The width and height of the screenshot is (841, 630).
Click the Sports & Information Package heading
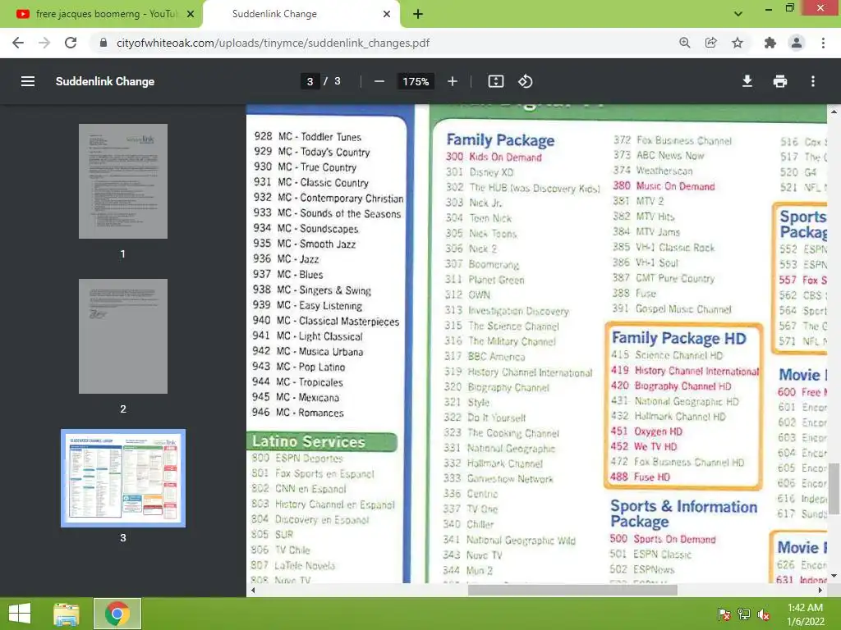pos(683,514)
